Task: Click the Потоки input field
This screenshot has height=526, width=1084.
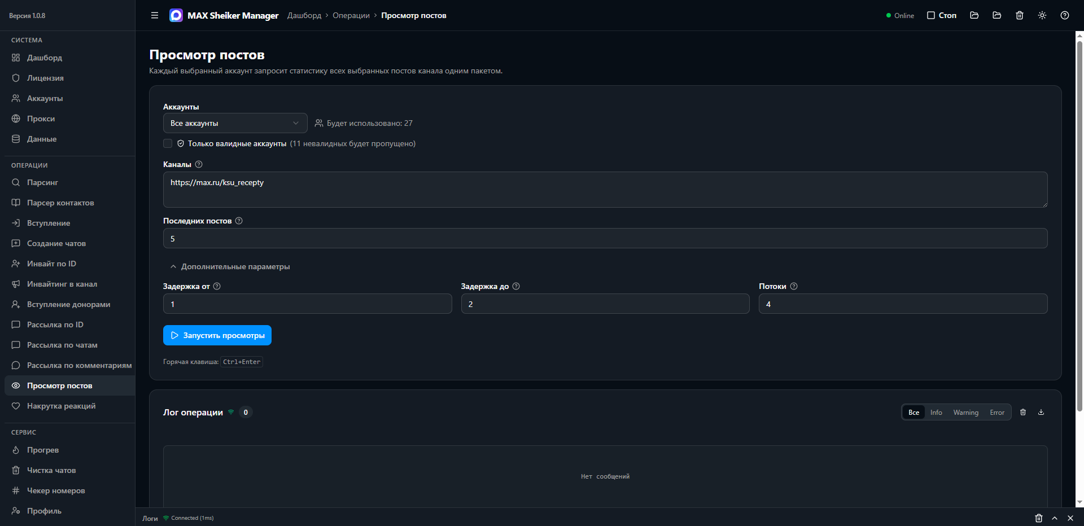Action: pos(903,304)
